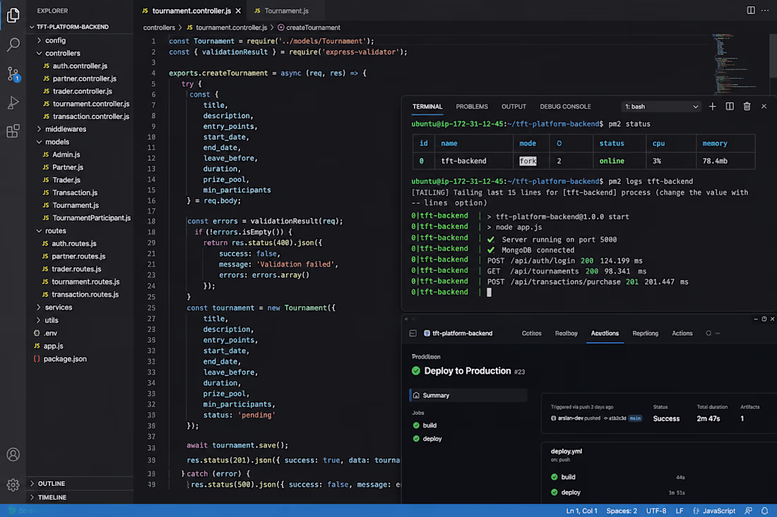This screenshot has width=777, height=517.
Task: Split the terminal panel
Action: [x=730, y=107]
